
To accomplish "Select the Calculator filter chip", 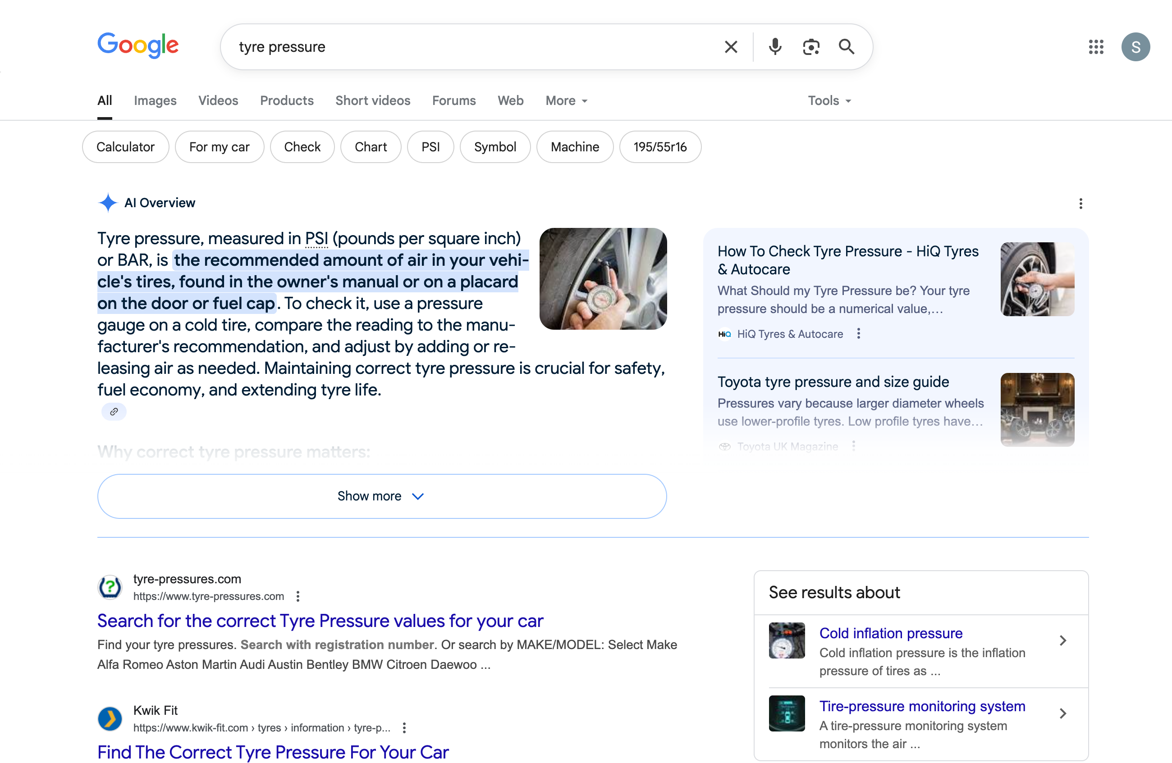I will [x=126, y=146].
